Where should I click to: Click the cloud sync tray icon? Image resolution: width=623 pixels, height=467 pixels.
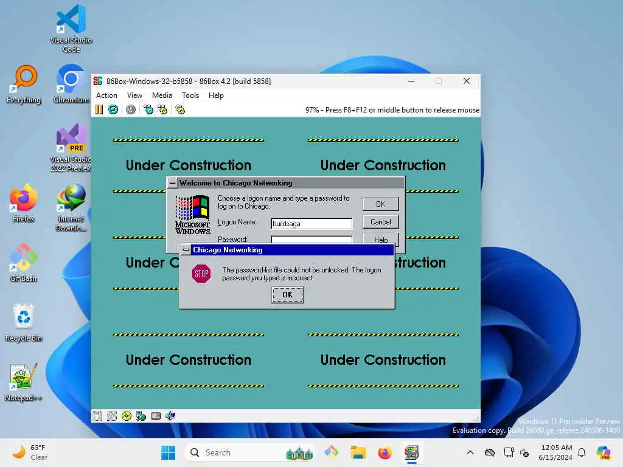pos(490,452)
